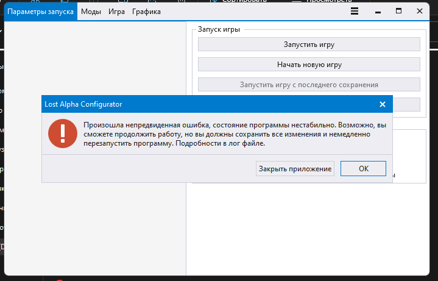Close the main configurator window
Screen dimensions: 438x281
coord(420,11)
